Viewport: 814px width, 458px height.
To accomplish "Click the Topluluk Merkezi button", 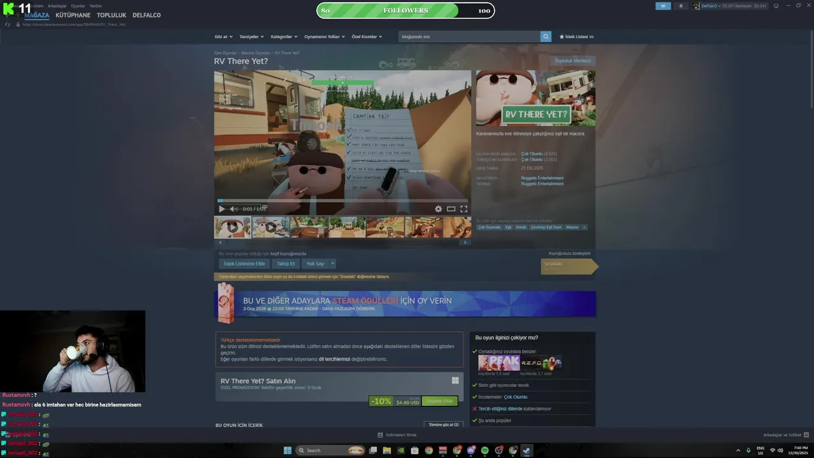I will pos(572,61).
